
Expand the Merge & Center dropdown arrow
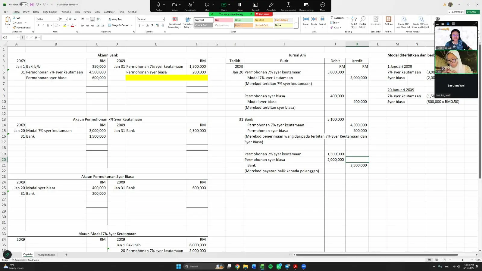132,25
